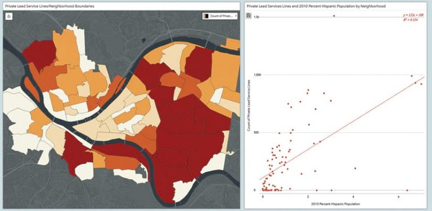Expand the 'Count of Privat...' legend chevron
Image resolution: width=432 pixels, height=211 pixels.
(236, 16)
